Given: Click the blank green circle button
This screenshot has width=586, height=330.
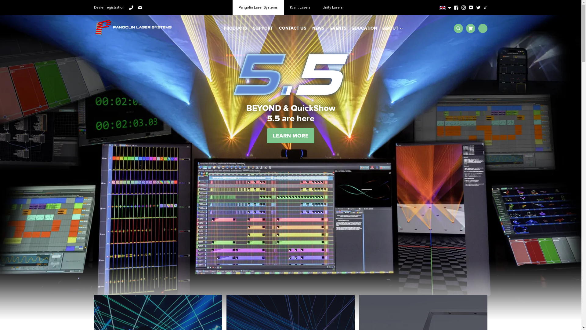Looking at the screenshot, I should 483,28.
